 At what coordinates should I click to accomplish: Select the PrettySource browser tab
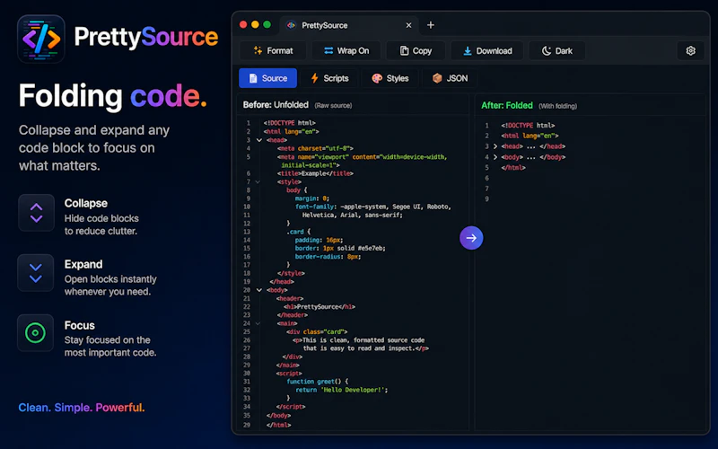[x=349, y=25]
